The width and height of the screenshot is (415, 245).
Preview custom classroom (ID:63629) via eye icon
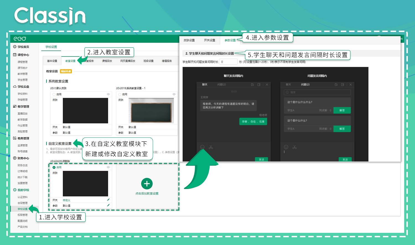[x=108, y=167]
